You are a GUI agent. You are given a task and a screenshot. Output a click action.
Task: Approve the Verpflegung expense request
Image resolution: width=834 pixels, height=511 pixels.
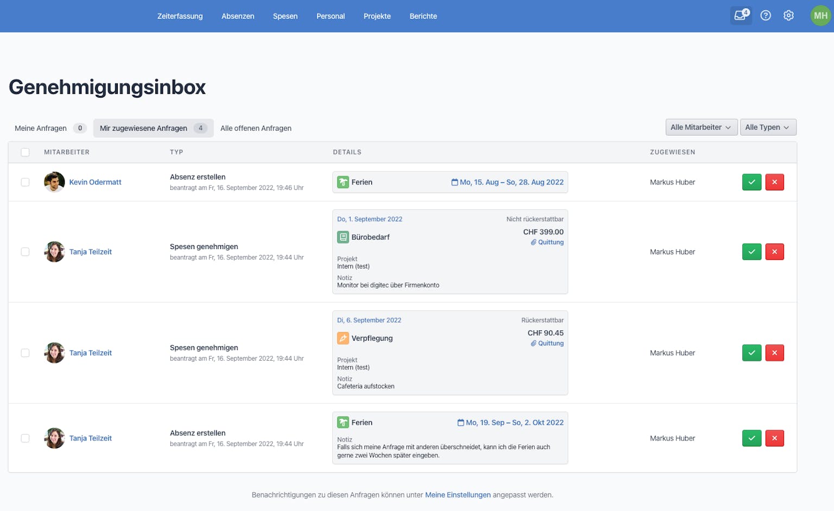pyautogui.click(x=751, y=353)
